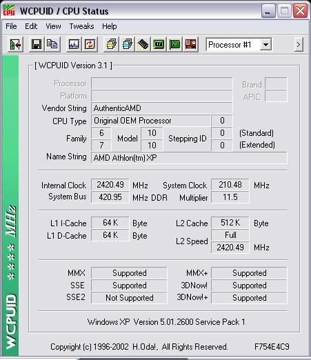Image resolution: width=311 pixels, height=360 pixels.
Task: Click the red motherboard icon
Action: pyautogui.click(x=190, y=44)
